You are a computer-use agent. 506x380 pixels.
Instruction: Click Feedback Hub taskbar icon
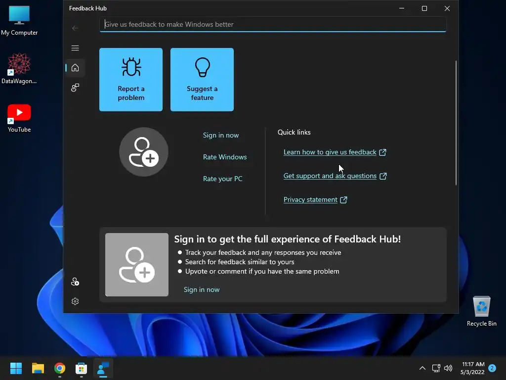pos(103,368)
